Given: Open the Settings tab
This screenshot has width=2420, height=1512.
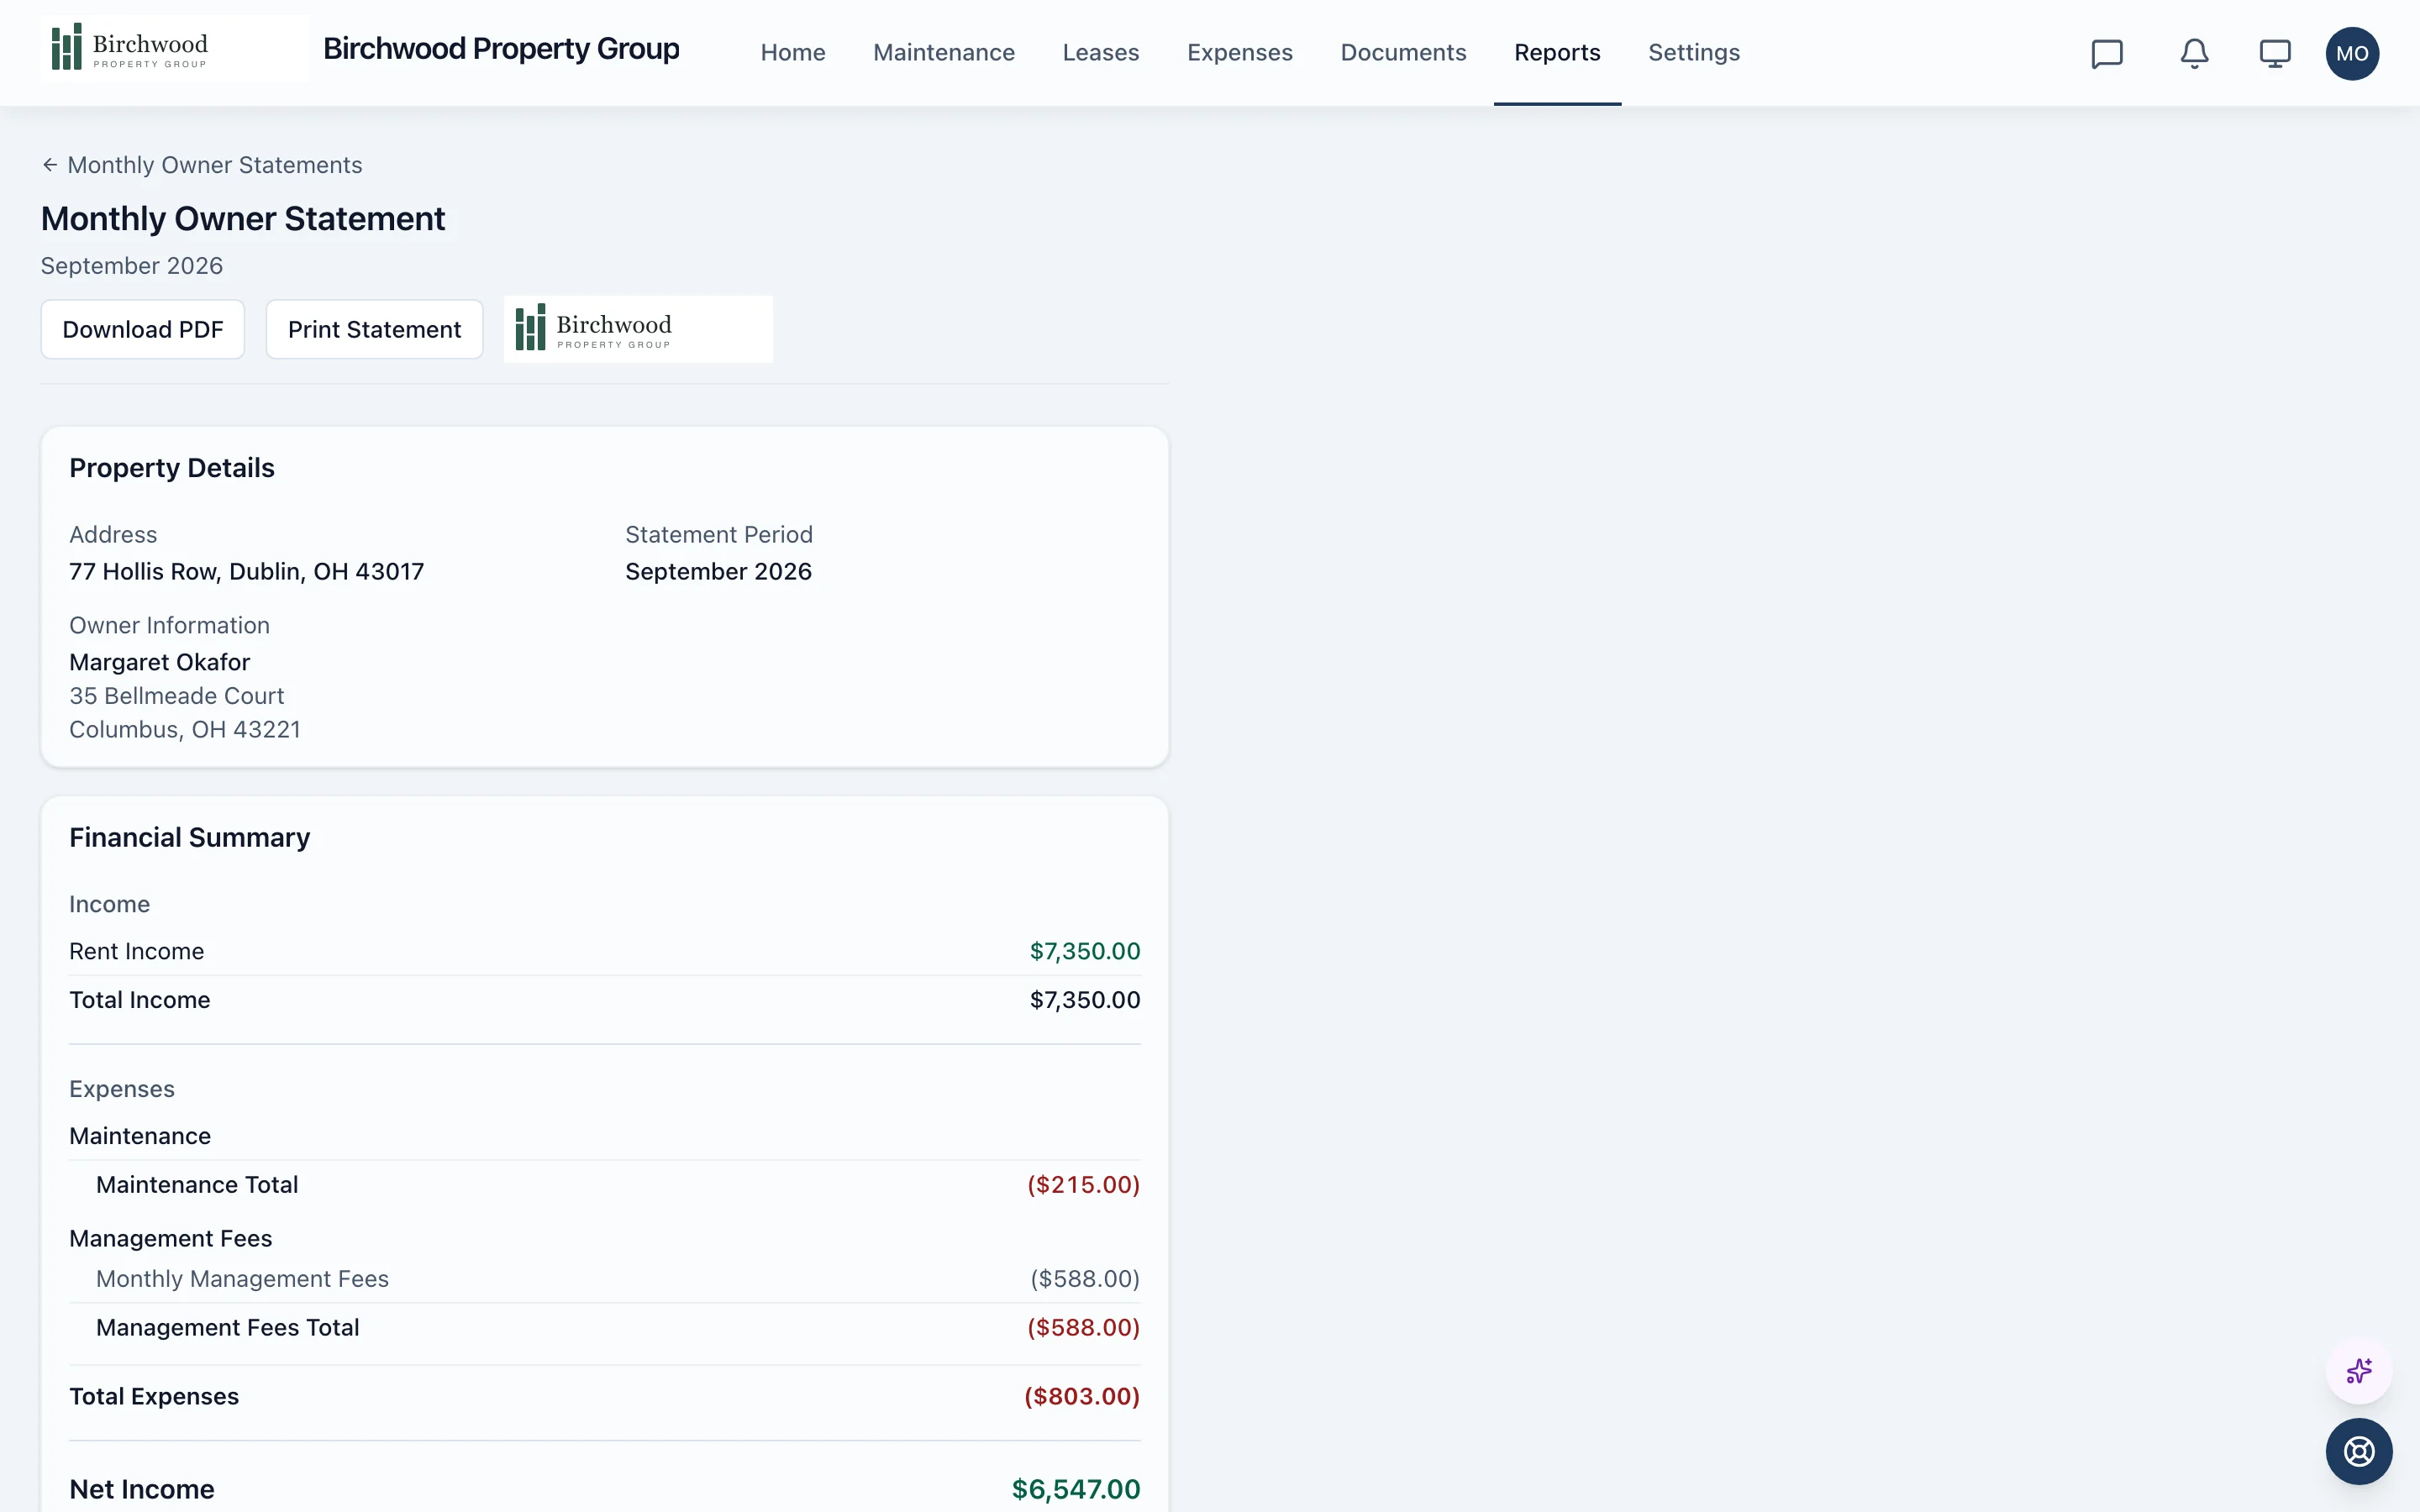Looking at the screenshot, I should tap(1694, 53).
